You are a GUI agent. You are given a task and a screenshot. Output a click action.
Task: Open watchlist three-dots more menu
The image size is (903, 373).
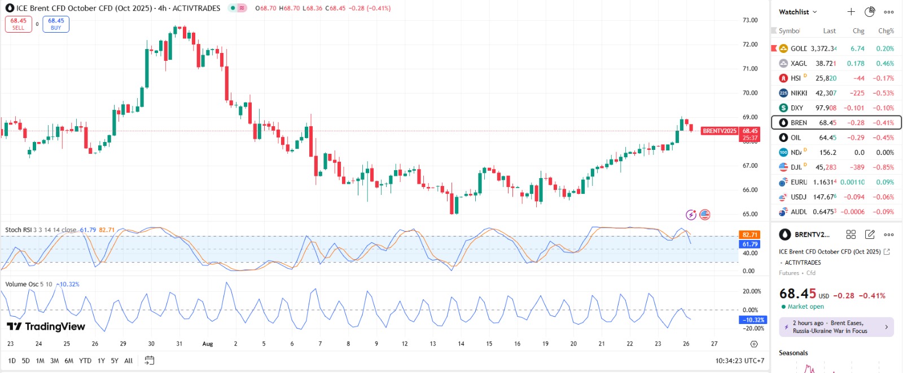(889, 12)
